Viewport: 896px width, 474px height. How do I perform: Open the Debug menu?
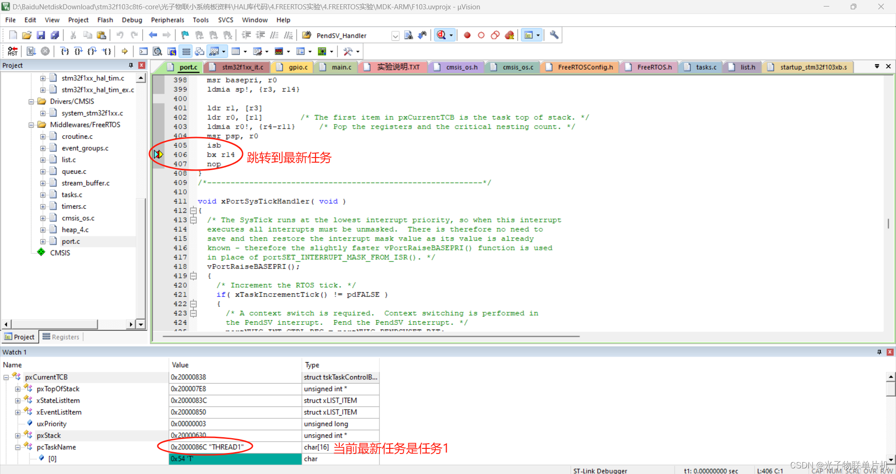click(132, 20)
